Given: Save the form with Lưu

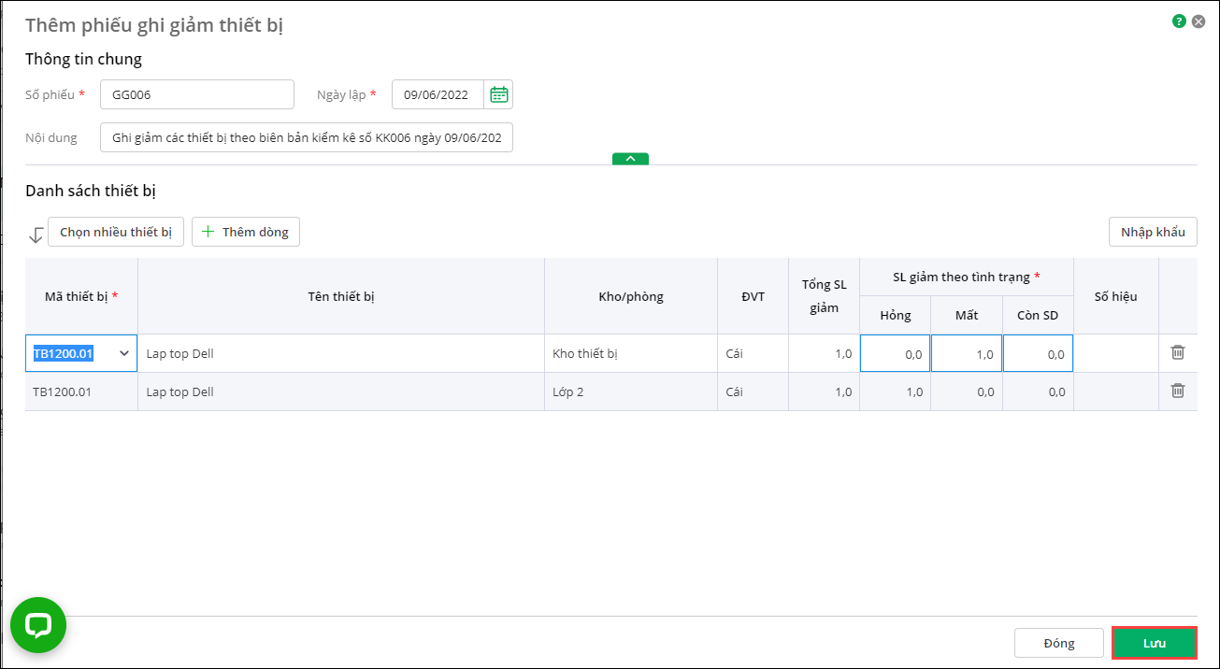Looking at the screenshot, I should [1154, 643].
